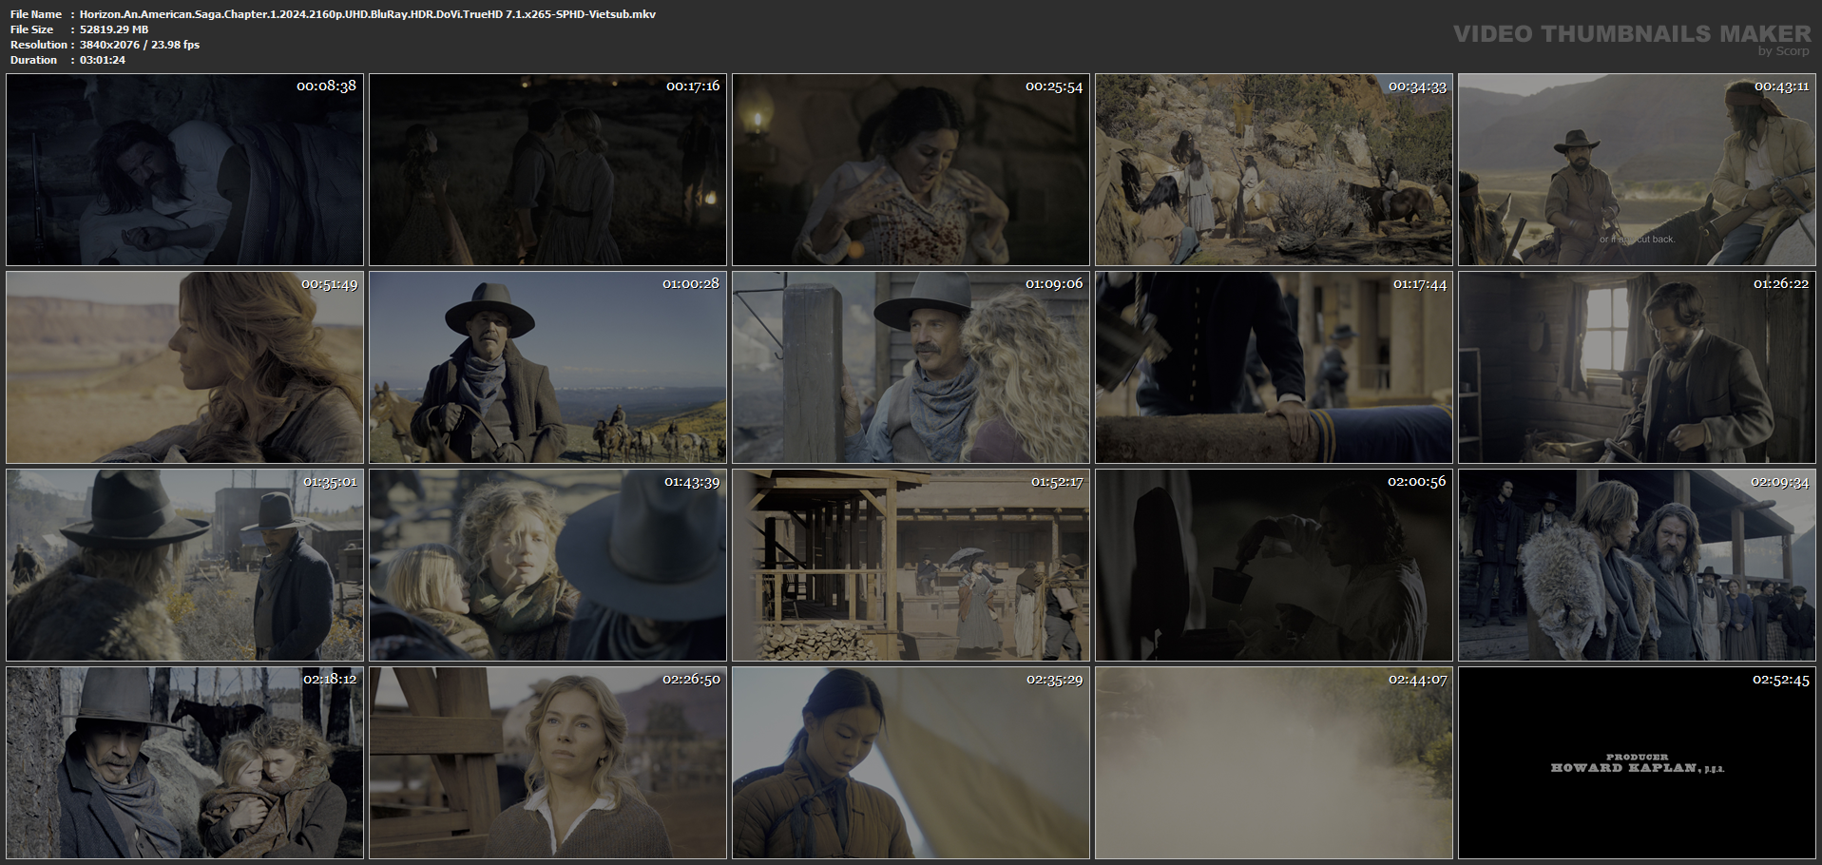This screenshot has width=1822, height=865.
Task: Click the 'Resolution' label
Action: [38, 45]
